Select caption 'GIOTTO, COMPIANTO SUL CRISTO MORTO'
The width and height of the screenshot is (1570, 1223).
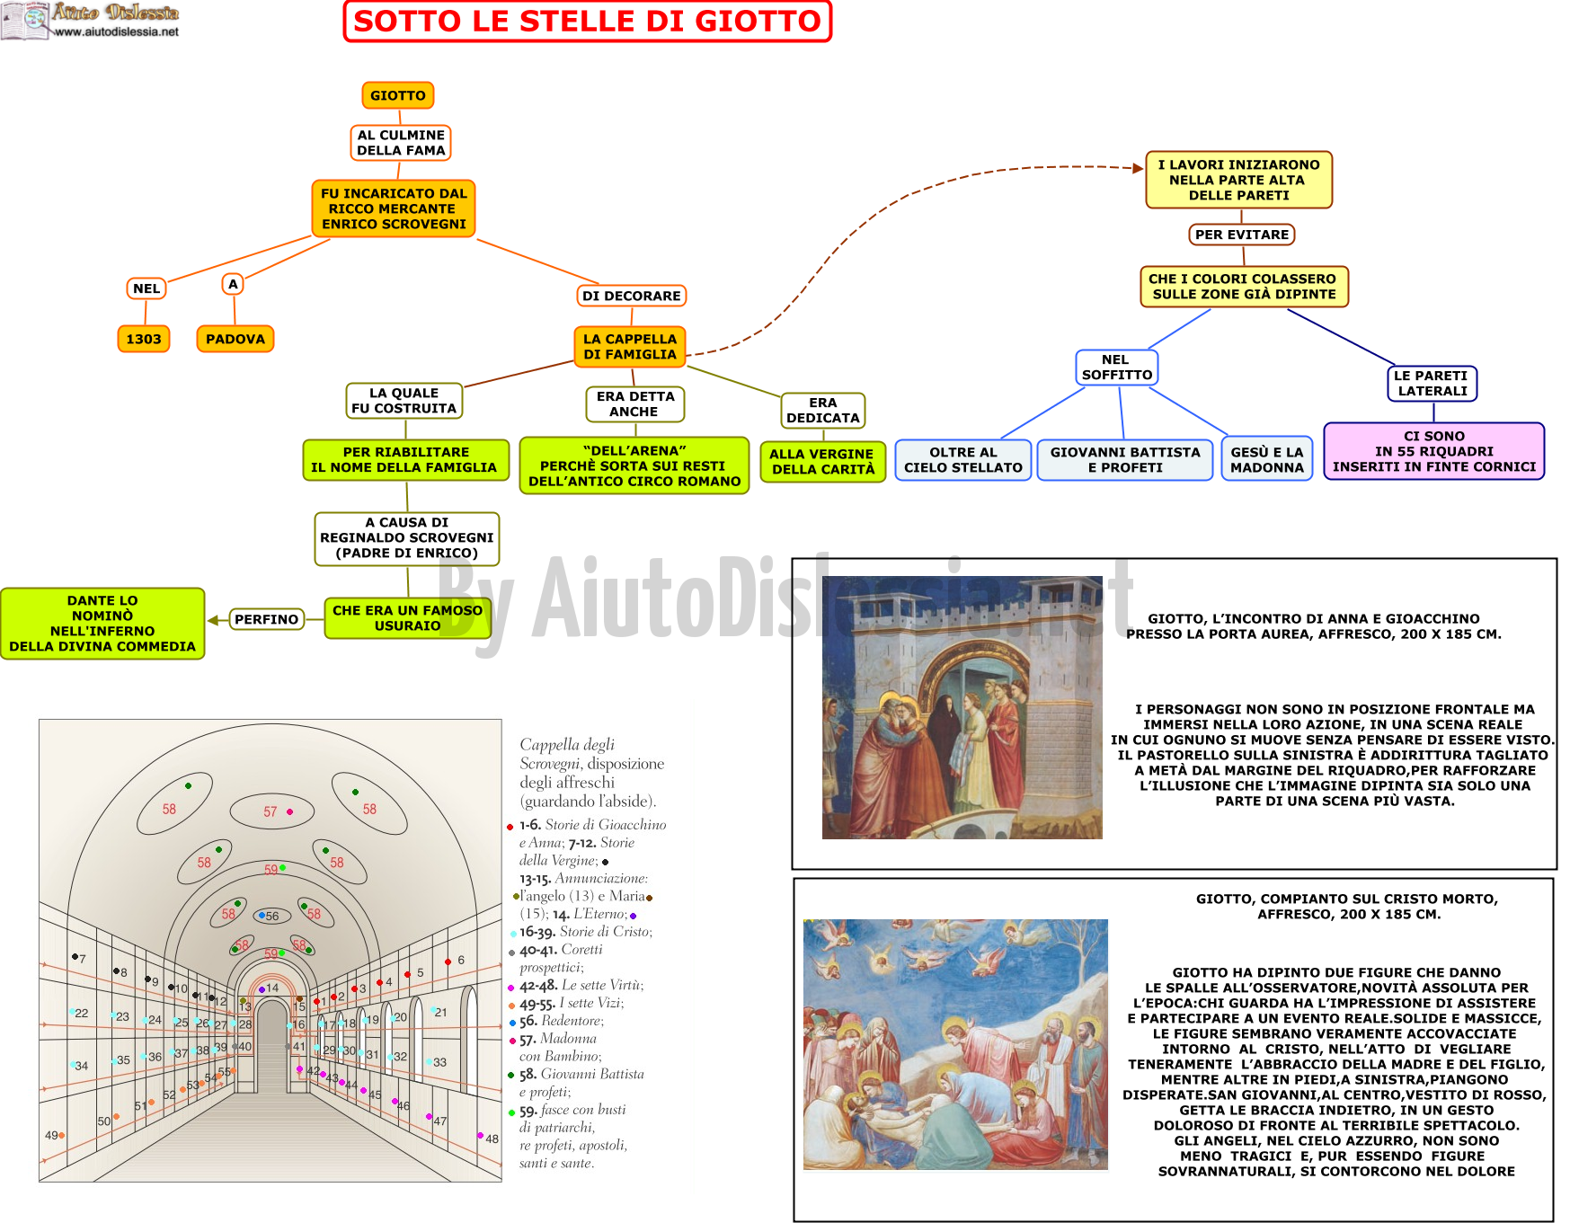click(x=1348, y=907)
